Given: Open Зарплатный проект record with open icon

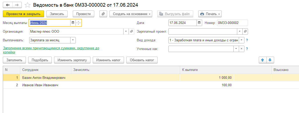Looking at the screenshot, I should click(x=245, y=32).
